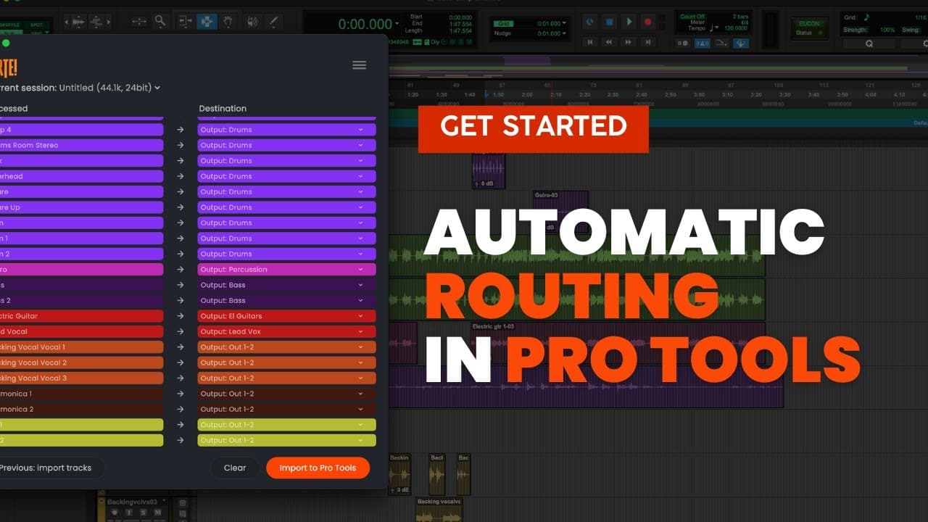
Task: Click the rewind transport button
Action: [609, 42]
